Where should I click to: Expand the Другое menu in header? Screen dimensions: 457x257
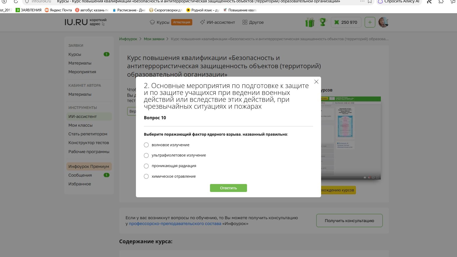click(x=253, y=22)
